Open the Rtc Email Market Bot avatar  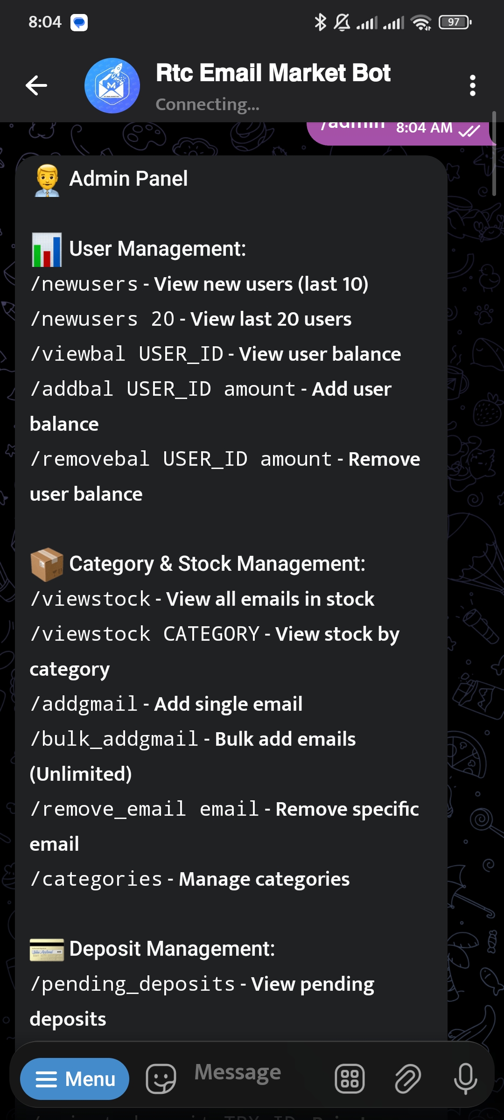112,85
